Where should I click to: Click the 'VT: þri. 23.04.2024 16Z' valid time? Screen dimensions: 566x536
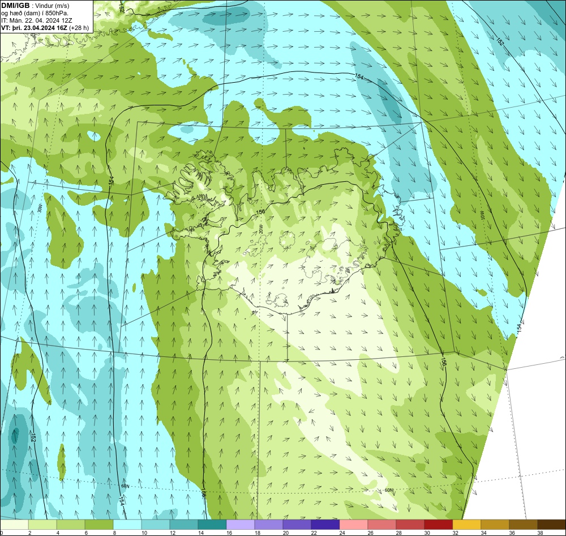click(x=34, y=27)
